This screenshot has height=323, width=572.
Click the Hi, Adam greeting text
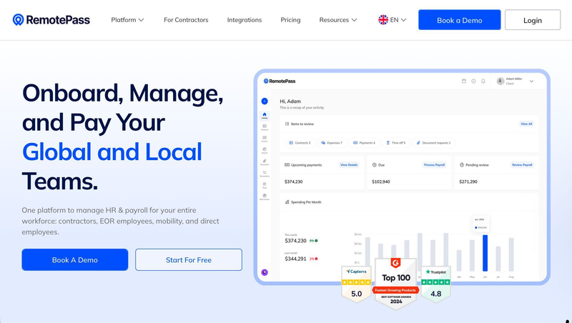pos(290,101)
